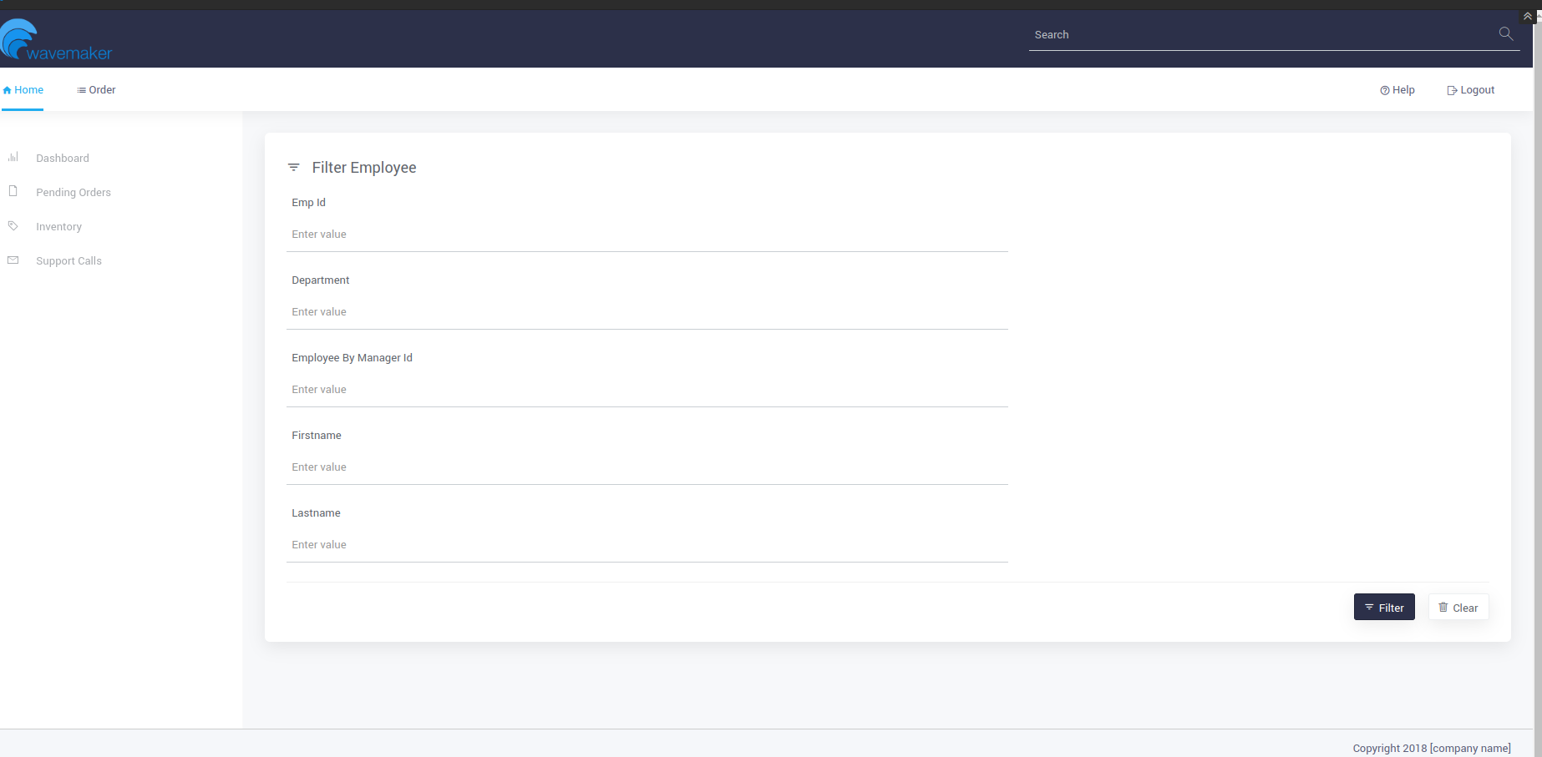Collapse header using double chevron icon
The image size is (1542, 757).
coord(1527,17)
